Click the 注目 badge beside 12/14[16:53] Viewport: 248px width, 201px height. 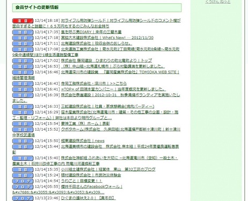[x=23, y=66]
